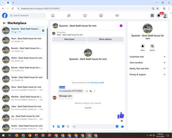Click the Chrome reload button
Viewport: 172px width, 138px height.
tap(13, 8)
